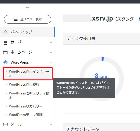Click the browser window icon for ホームページ
Viewport: 140px width, 131px height.
click(x=5, y=52)
